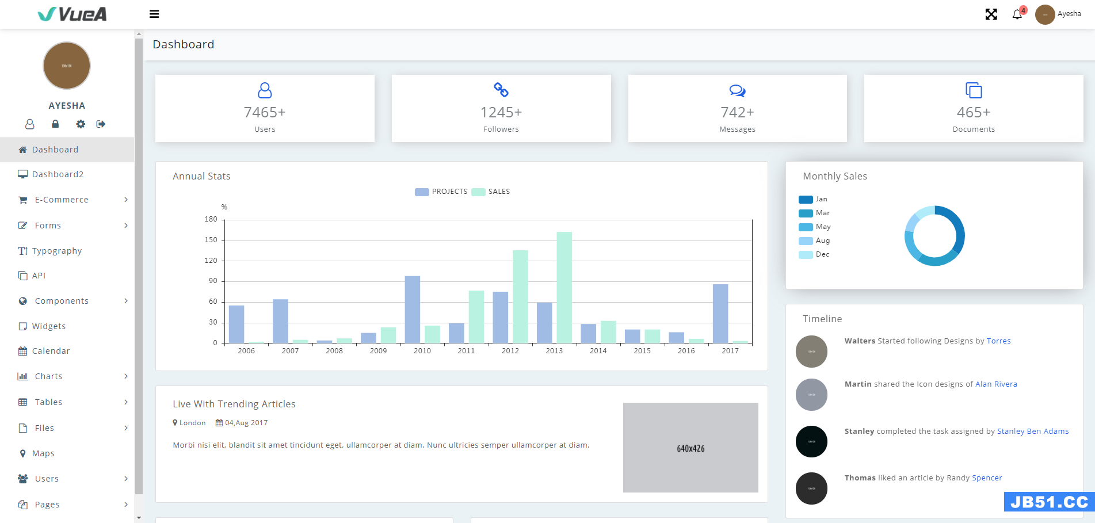
Task: Click the monthly sales donut chart
Action: [x=934, y=236]
